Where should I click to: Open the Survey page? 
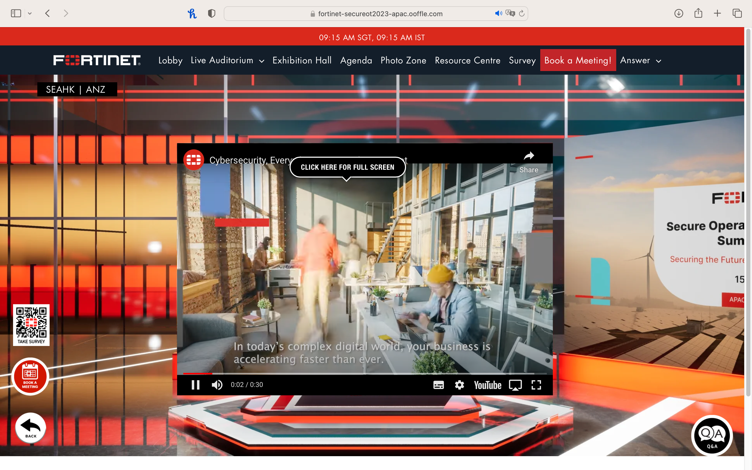click(x=522, y=60)
